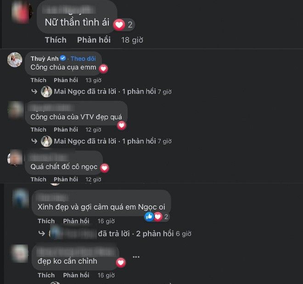Click heart reaction on "Công chúa của VTV" comment
The height and width of the screenshot is (284, 303).
[122, 125]
